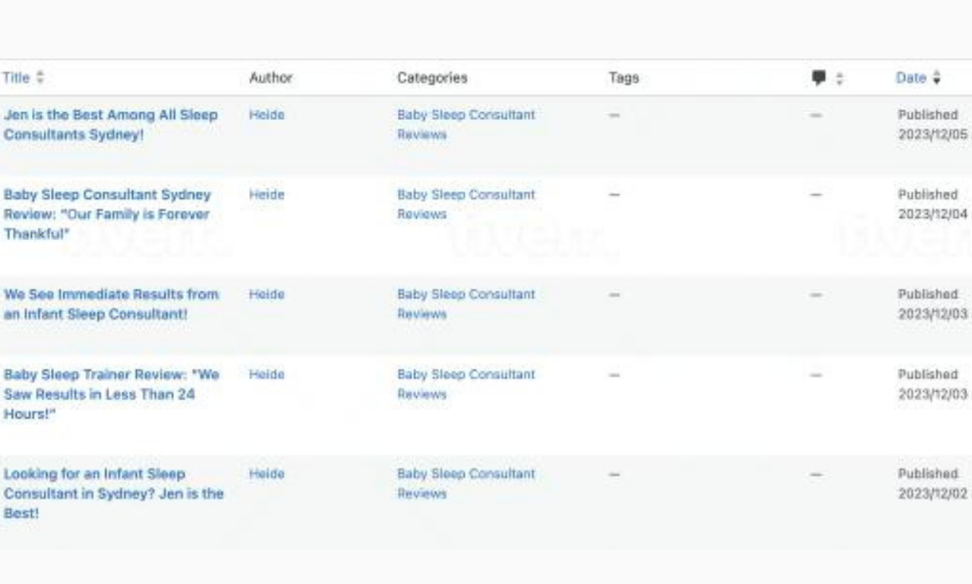
Task: Click the category link on the third row
Action: tap(465, 304)
